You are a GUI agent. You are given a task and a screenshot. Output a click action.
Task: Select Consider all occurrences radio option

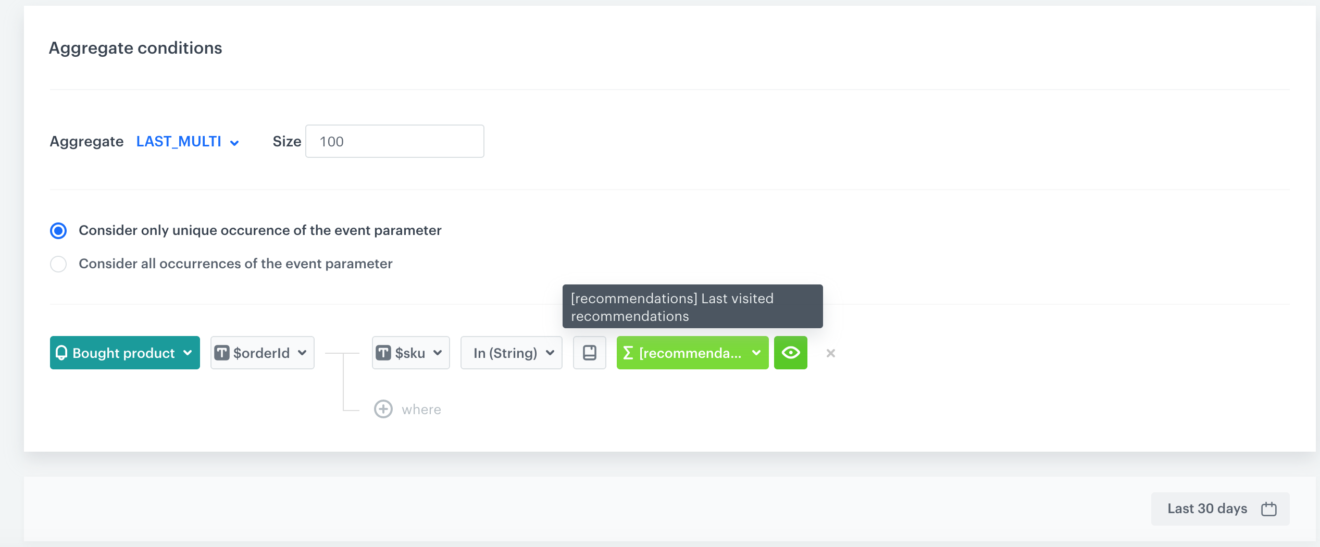click(x=58, y=264)
